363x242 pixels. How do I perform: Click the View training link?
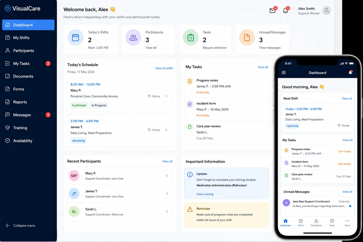click(x=205, y=194)
